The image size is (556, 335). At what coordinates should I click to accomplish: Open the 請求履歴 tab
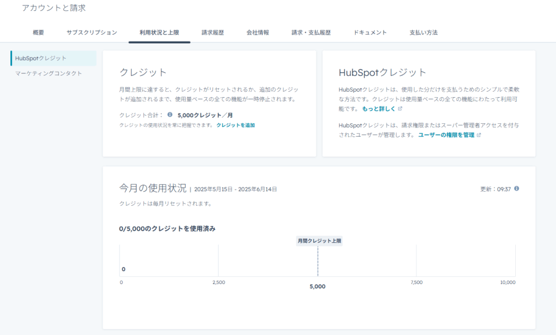click(x=213, y=33)
